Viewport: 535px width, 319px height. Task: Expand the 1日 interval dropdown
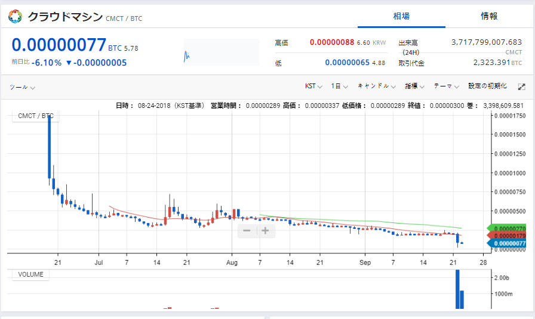coord(339,86)
